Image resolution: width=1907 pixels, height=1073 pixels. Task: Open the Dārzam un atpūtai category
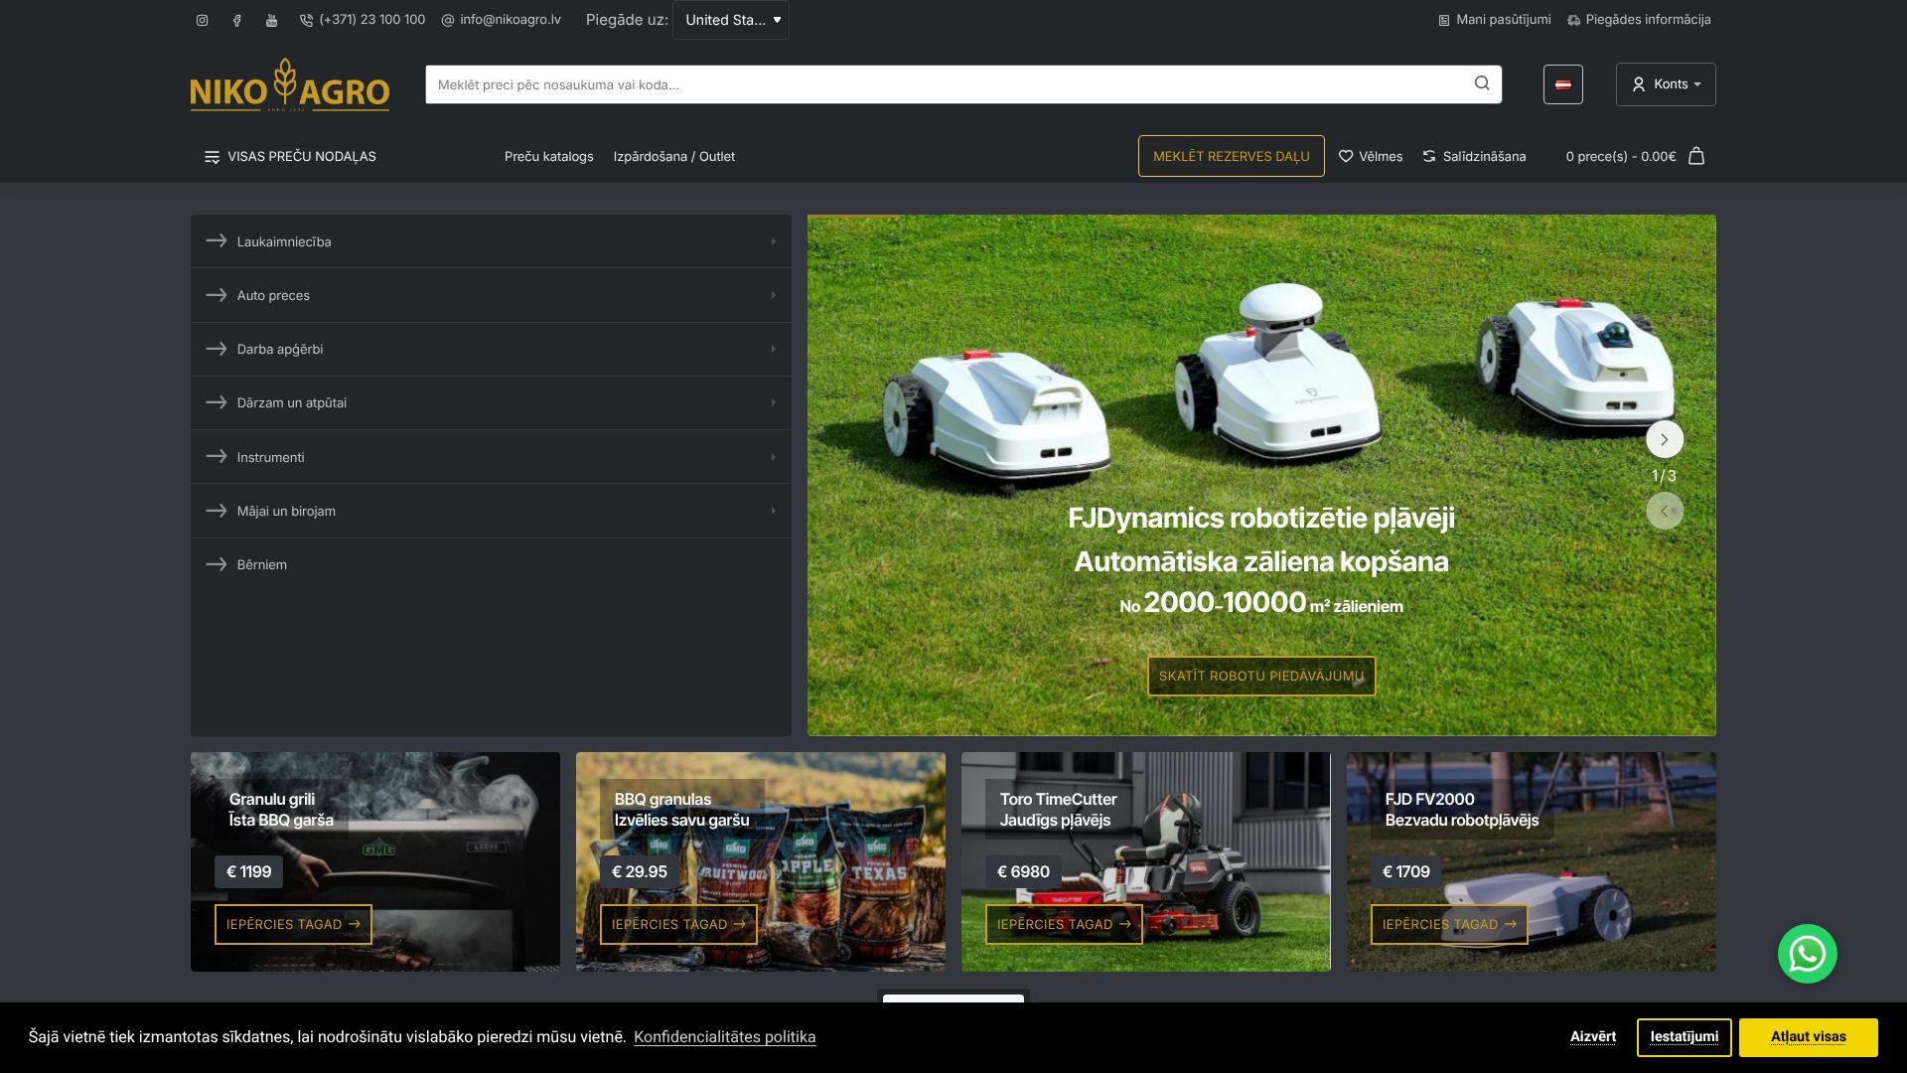(x=491, y=402)
